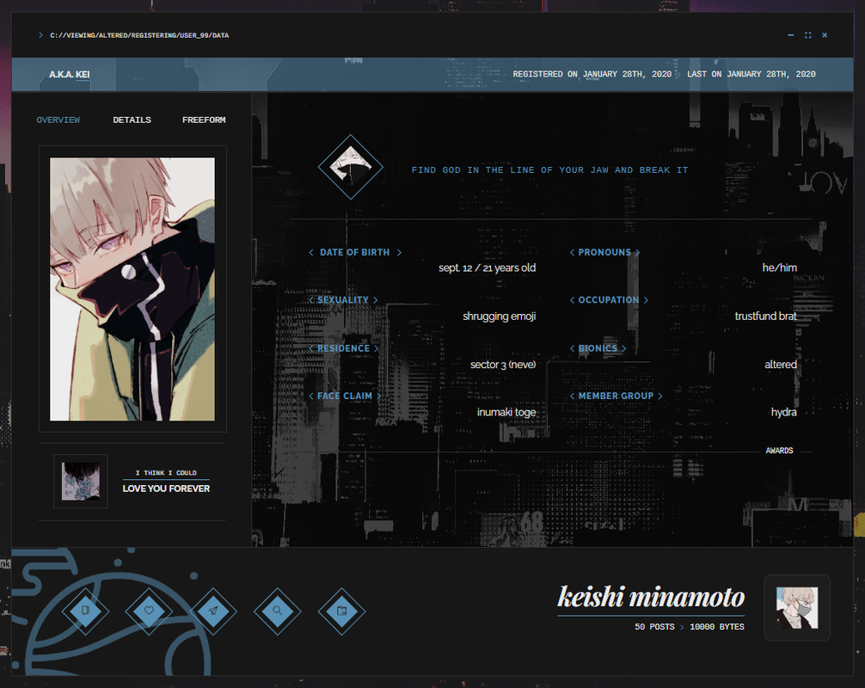Click the 'Love You Forever' text
Screen dimensions: 865x688
[x=166, y=488]
